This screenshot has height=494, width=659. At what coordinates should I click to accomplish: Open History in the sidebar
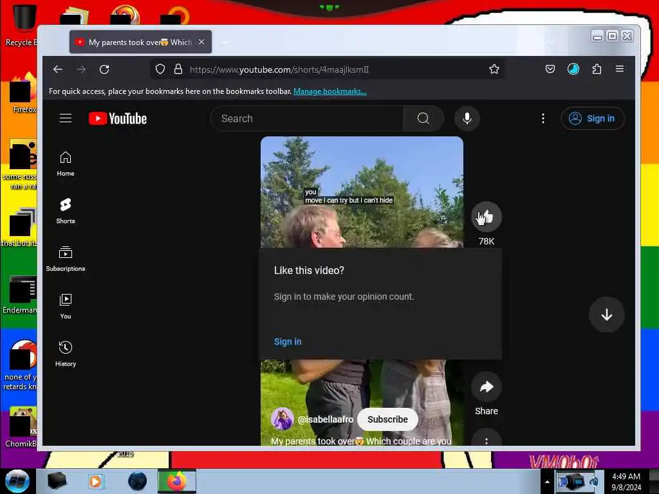tap(66, 354)
